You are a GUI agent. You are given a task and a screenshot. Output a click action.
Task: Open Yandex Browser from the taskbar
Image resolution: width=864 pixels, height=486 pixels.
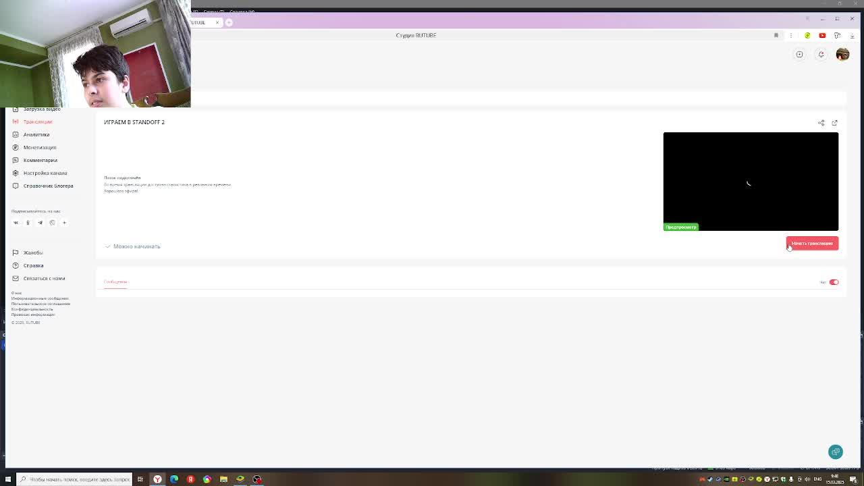[x=157, y=479]
